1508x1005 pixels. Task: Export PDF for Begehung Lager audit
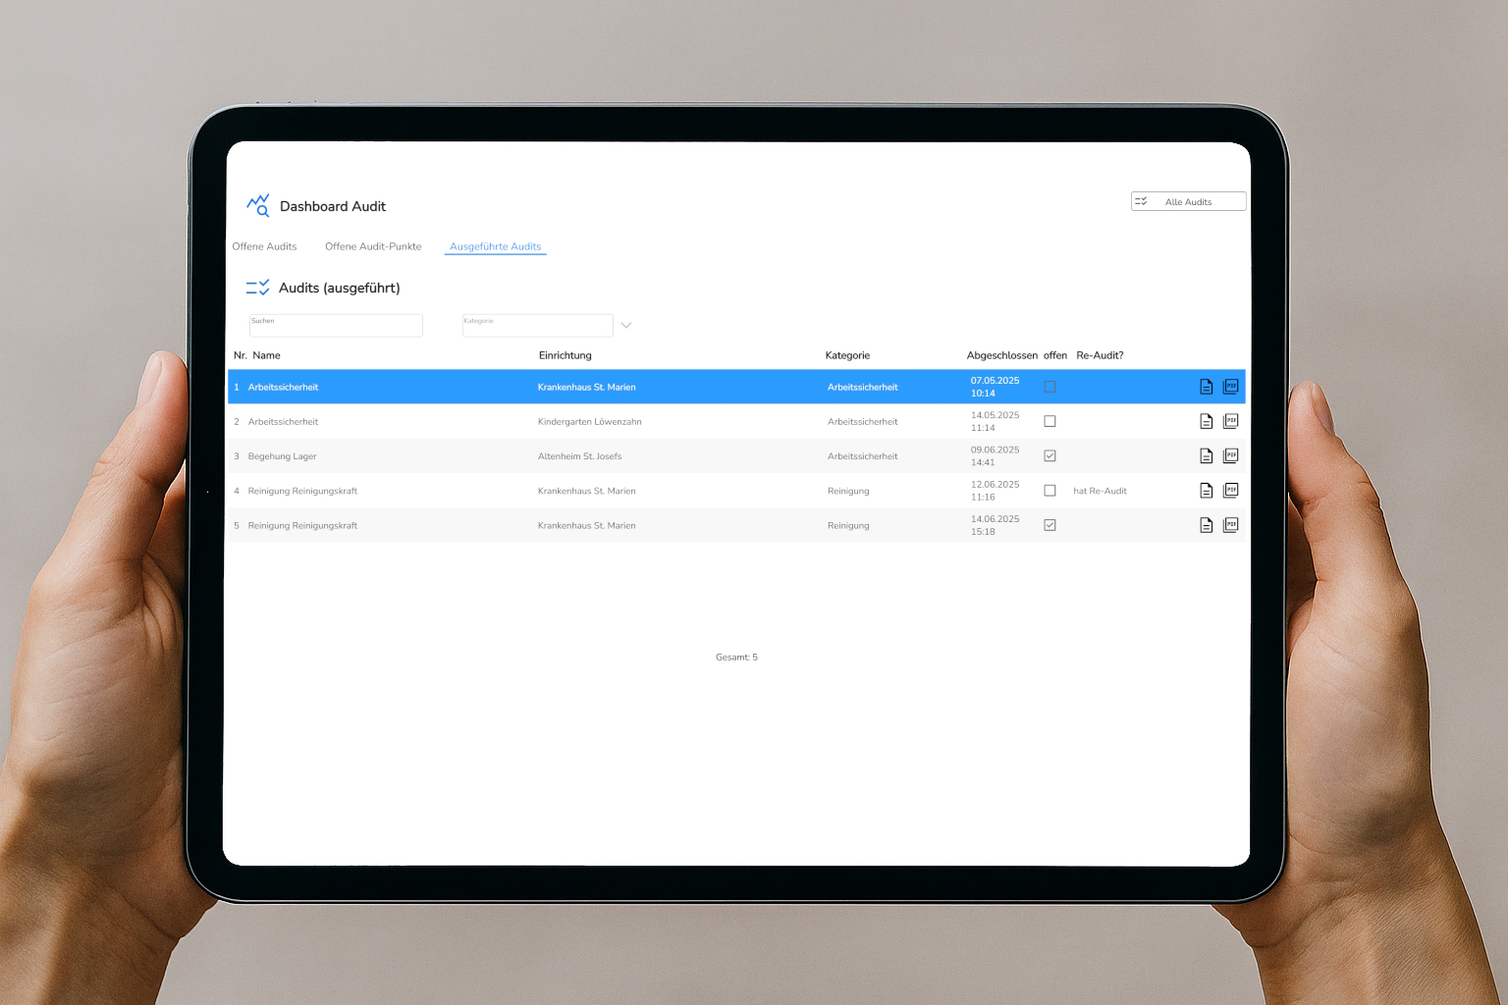(1231, 455)
